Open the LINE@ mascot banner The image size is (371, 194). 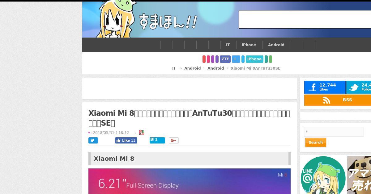323,175
